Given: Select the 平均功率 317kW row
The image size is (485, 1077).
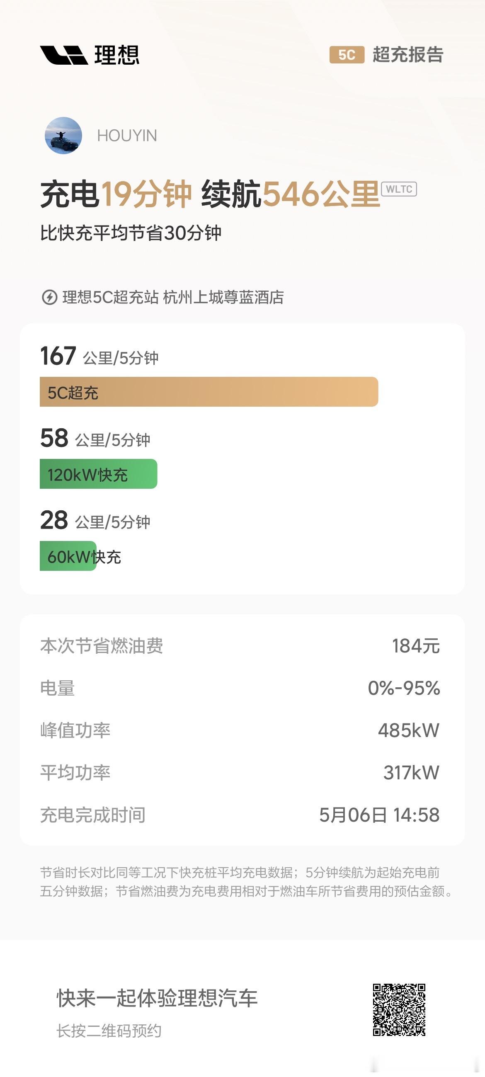Looking at the screenshot, I should point(240,773).
